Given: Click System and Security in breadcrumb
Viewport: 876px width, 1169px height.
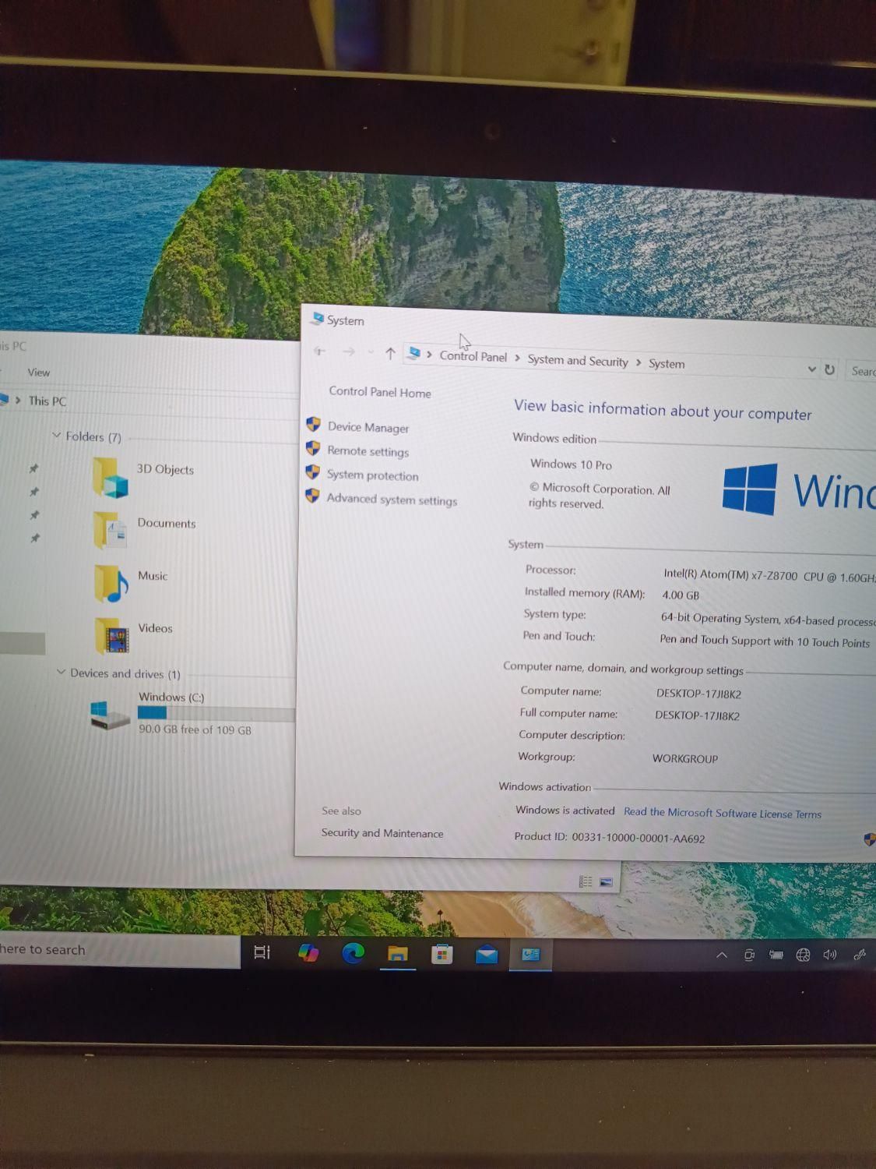Looking at the screenshot, I should (x=577, y=360).
